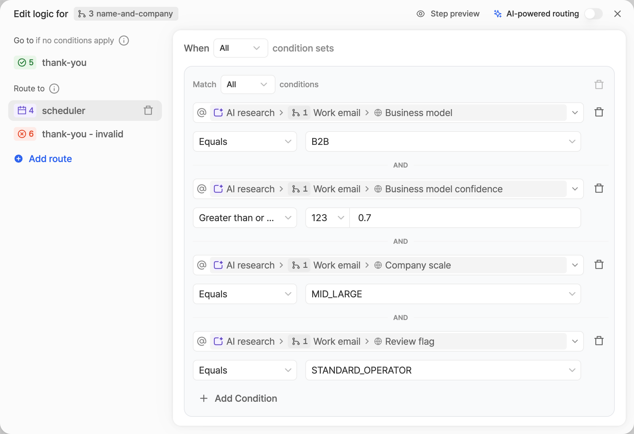Click the @ icon in Company scale row
The width and height of the screenshot is (634, 434).
tap(202, 265)
